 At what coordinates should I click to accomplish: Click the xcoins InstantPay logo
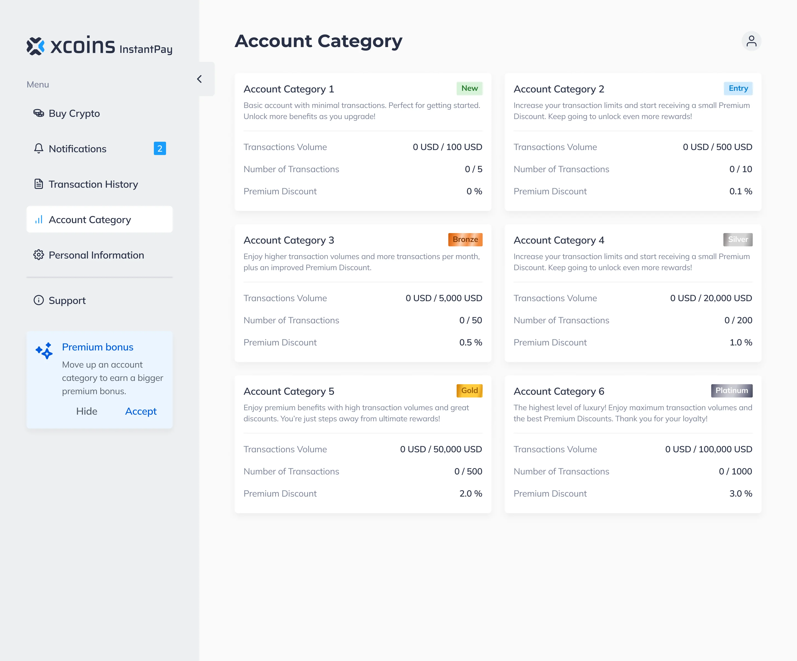click(x=99, y=46)
